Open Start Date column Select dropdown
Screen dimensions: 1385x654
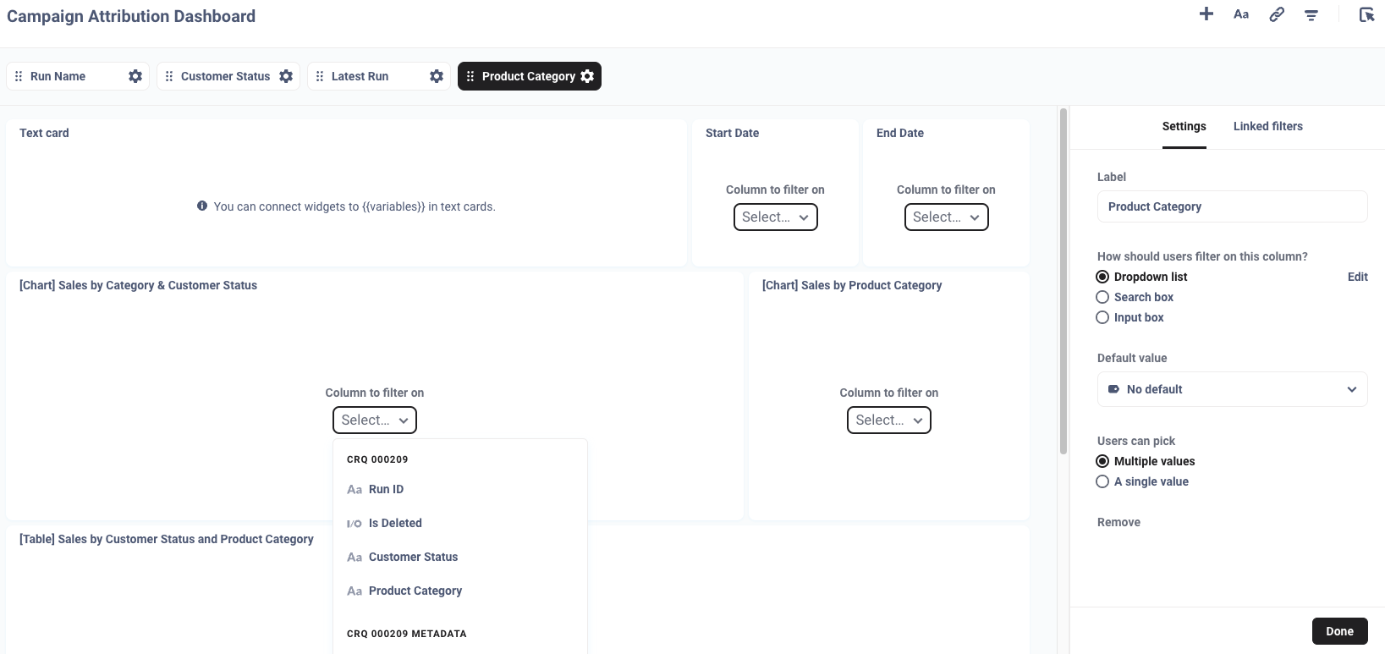coord(775,217)
